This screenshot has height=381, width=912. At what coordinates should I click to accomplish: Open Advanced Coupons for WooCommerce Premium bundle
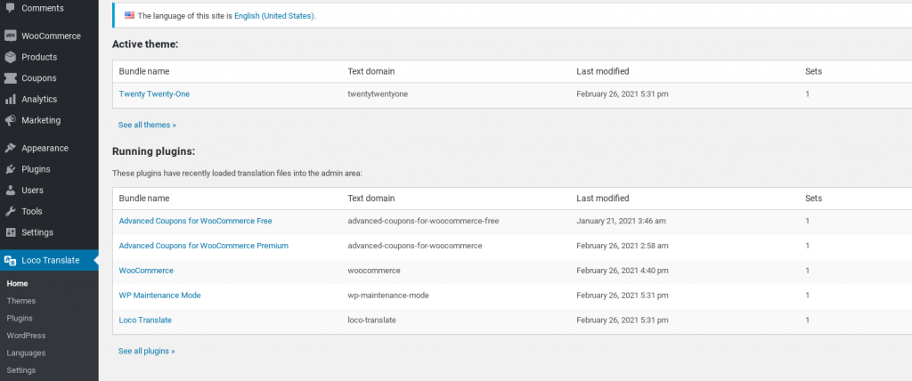204,246
